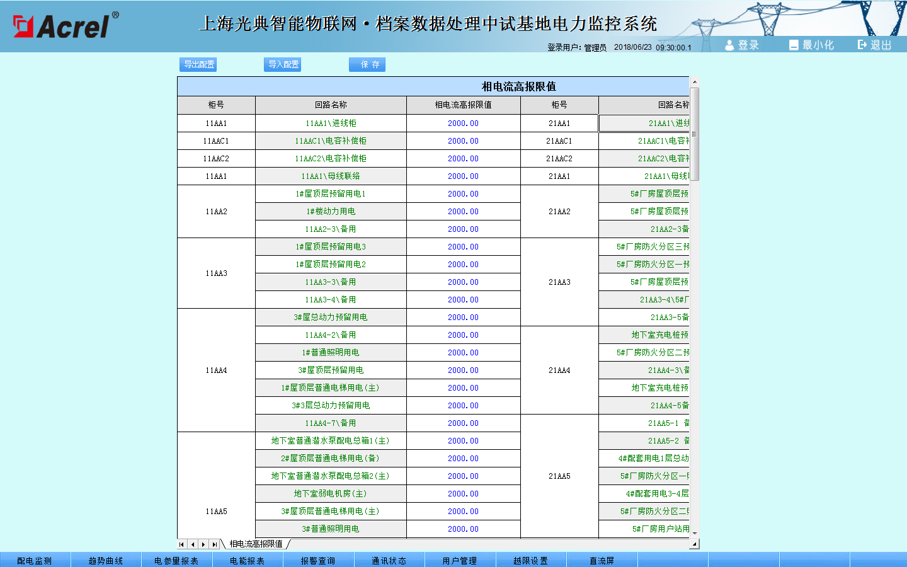Open the 趋势曲线 bottom menu
Screen dimensions: 907x567
click(106, 560)
